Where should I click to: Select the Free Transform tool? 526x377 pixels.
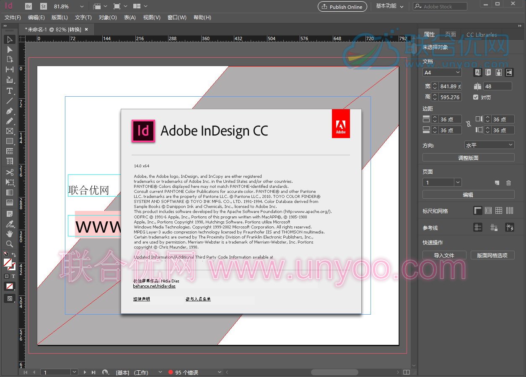click(x=10, y=182)
